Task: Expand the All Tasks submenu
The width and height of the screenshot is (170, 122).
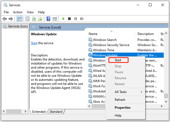Action: 125,92
